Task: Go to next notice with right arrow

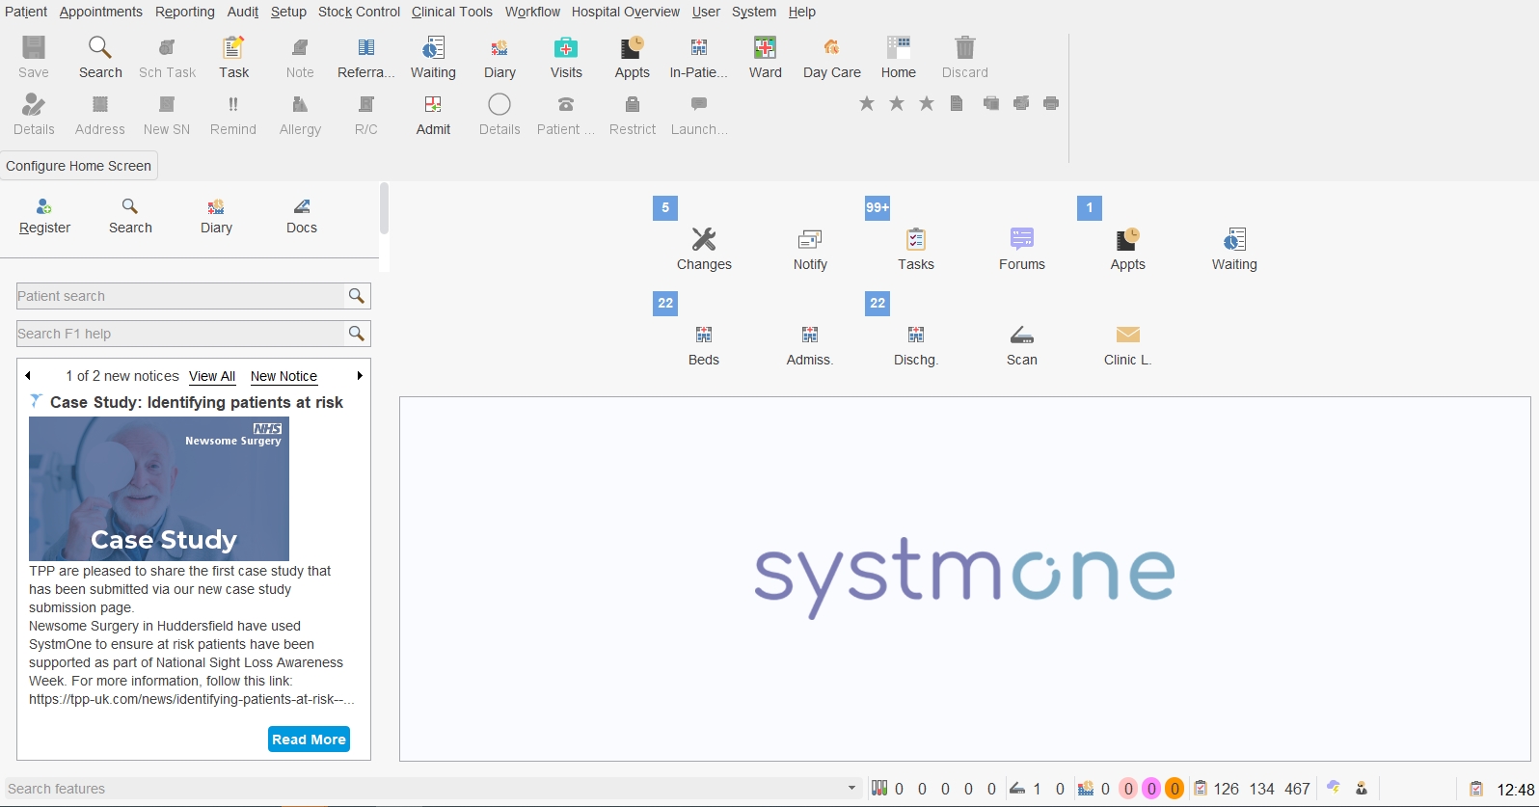Action: pyautogui.click(x=360, y=376)
